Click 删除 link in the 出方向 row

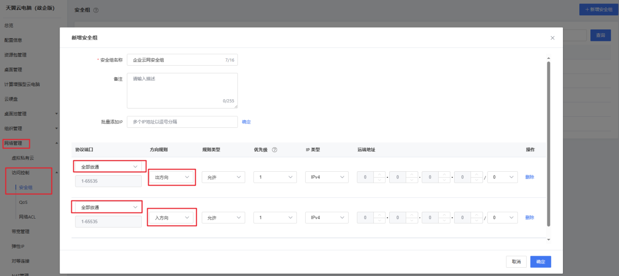pos(530,177)
